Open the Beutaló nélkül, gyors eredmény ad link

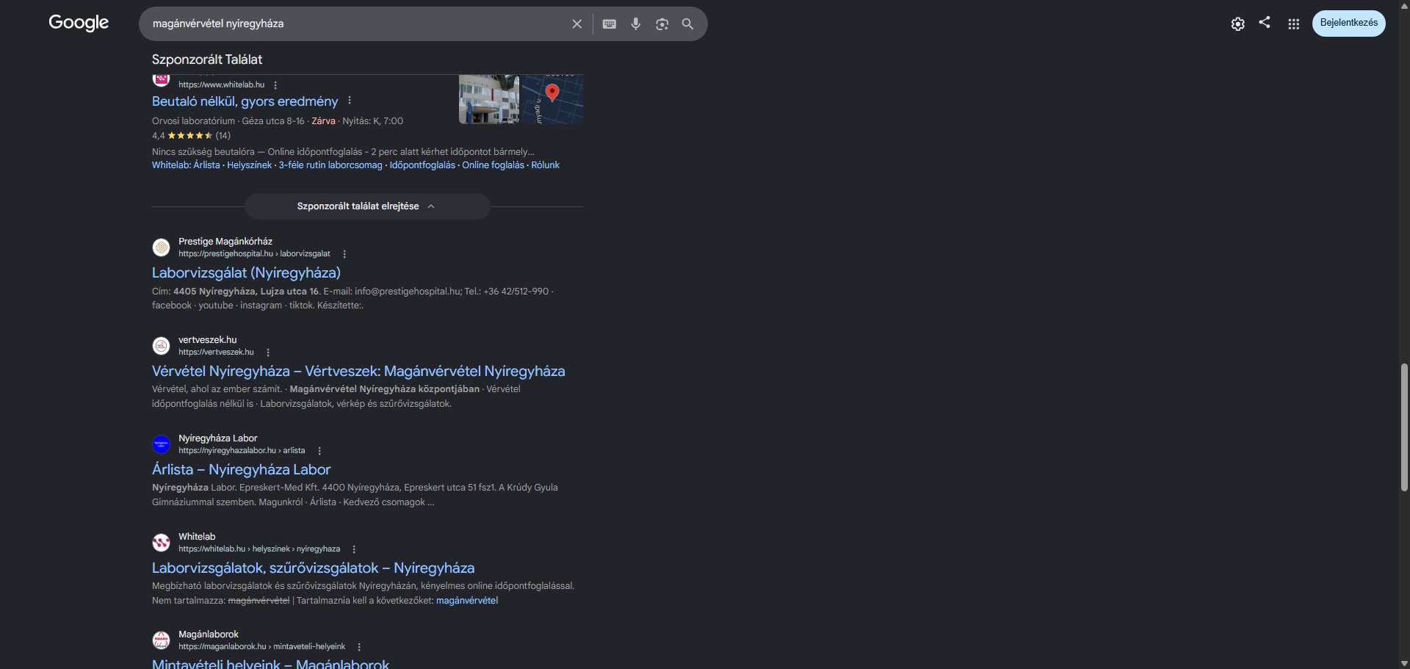pos(245,101)
